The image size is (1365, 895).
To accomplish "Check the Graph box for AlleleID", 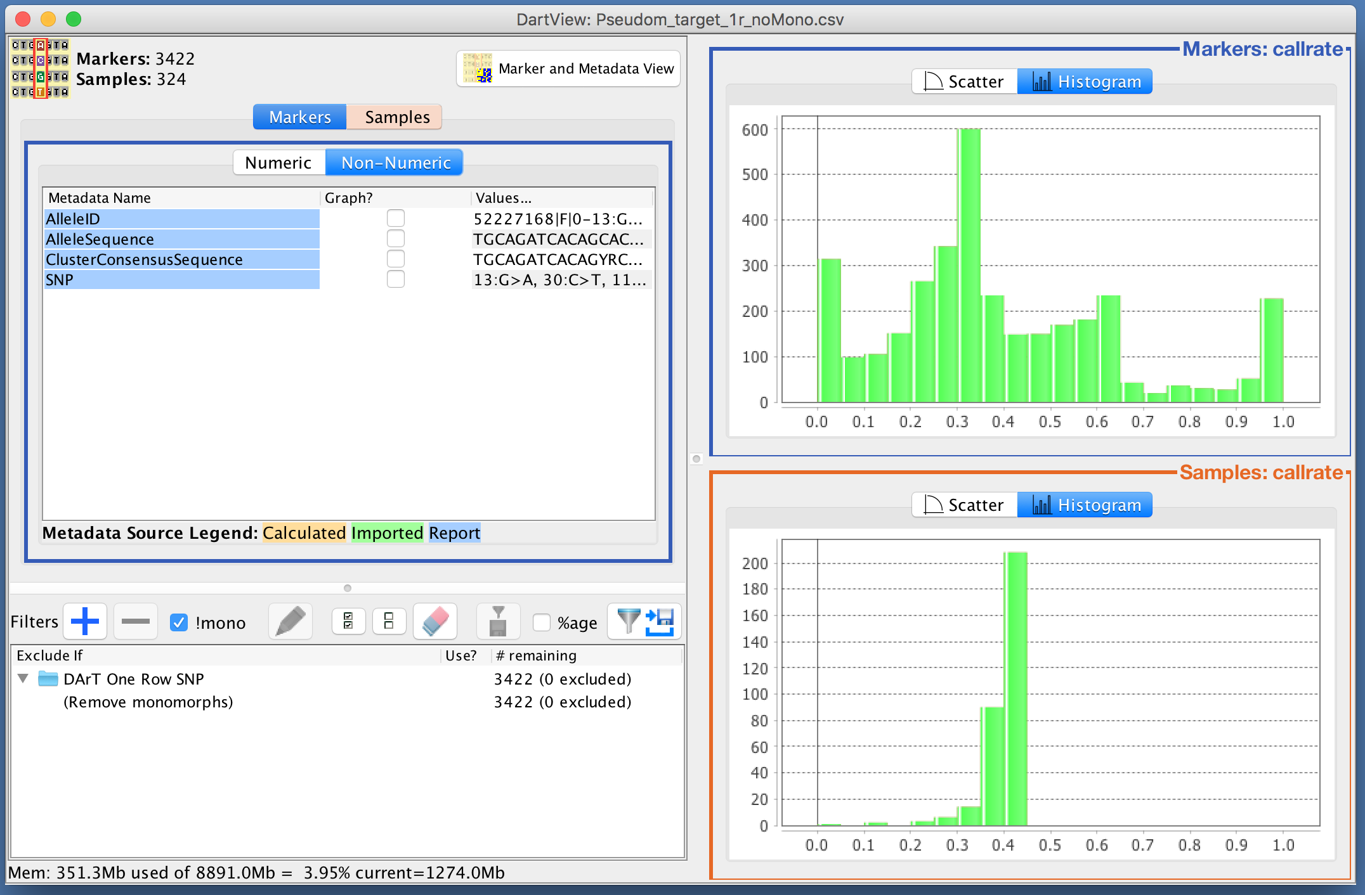I will coord(396,219).
